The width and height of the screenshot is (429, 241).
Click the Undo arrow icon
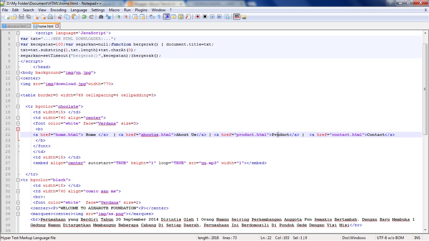[x=83, y=17]
